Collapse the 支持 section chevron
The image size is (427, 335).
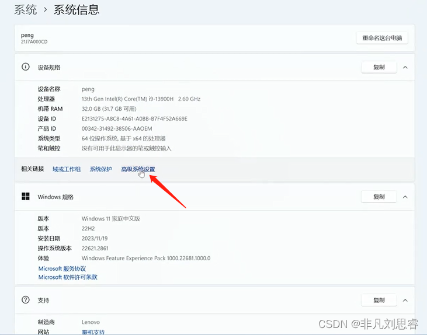point(405,300)
